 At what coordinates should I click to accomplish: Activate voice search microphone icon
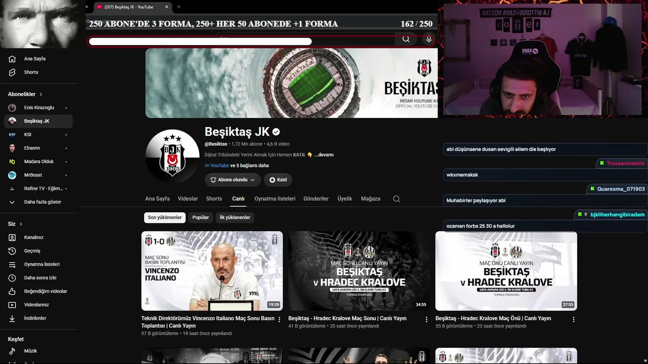[x=429, y=39]
